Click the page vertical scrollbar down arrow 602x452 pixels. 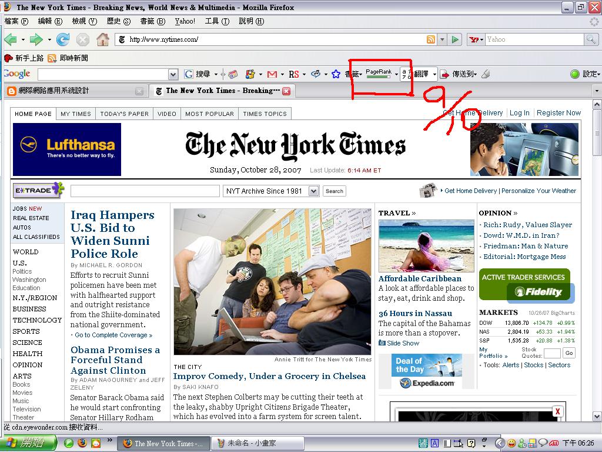click(x=597, y=416)
